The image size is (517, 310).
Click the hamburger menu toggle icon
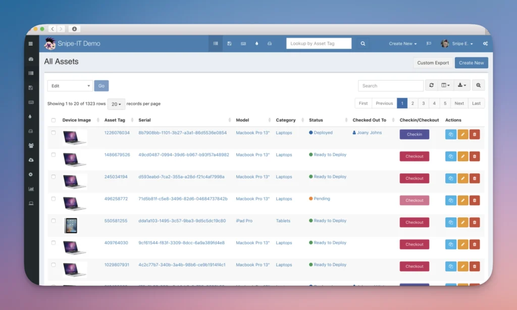pos(31,44)
